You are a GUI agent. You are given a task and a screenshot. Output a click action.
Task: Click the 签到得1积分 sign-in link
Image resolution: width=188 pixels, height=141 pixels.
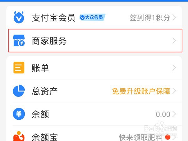pos(150,18)
